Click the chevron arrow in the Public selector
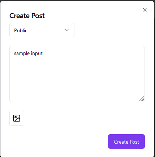 [x=67, y=30]
